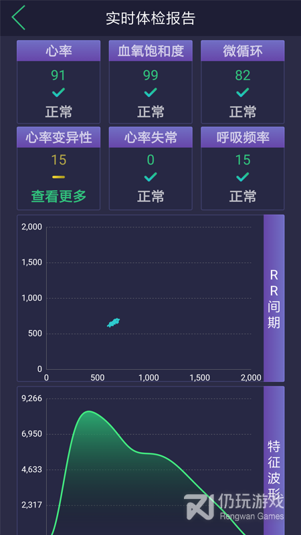The image size is (301, 535).
Task: Click the checkmark under 呼吸频率 value 15
Action: [243, 177]
